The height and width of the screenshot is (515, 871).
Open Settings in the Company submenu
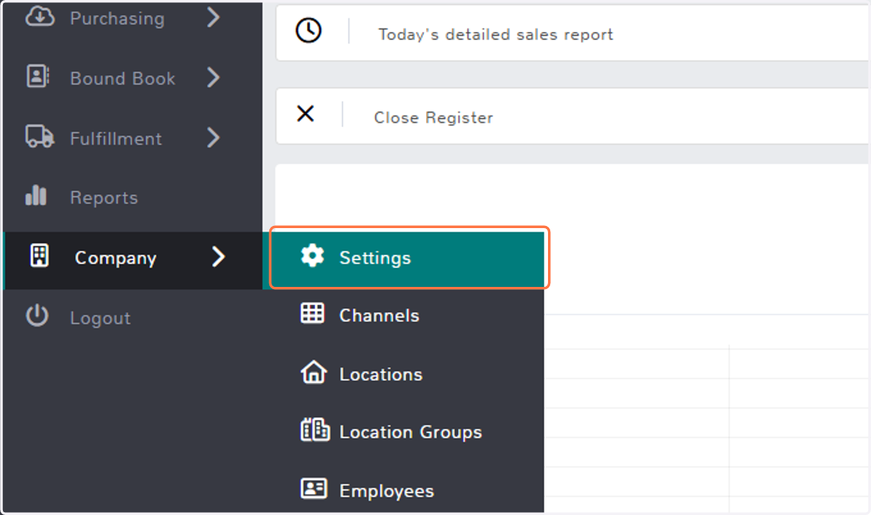[408, 259]
